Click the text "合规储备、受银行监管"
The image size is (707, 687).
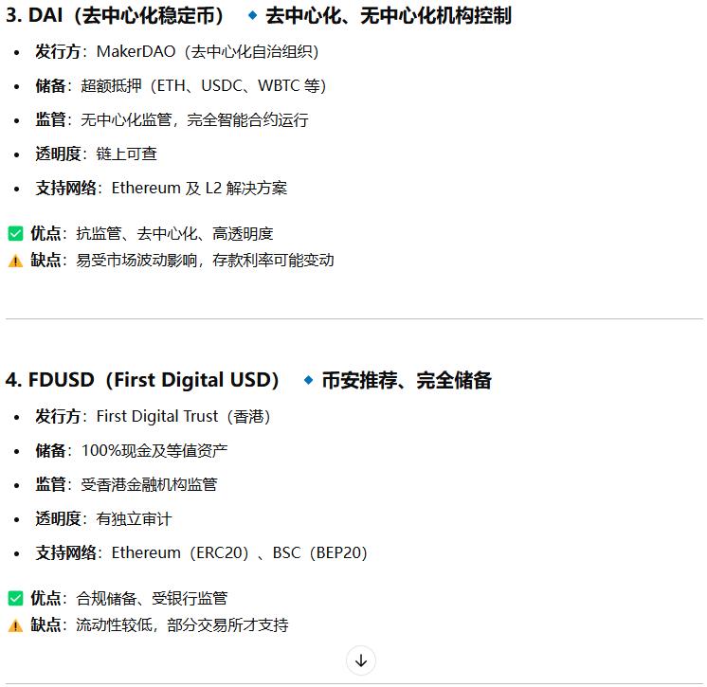point(152,598)
